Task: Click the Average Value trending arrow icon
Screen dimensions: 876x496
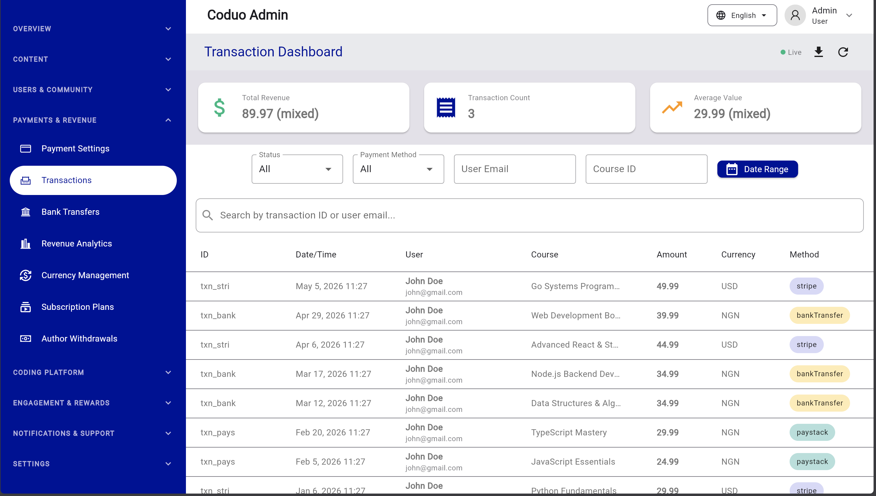Action: (x=672, y=107)
